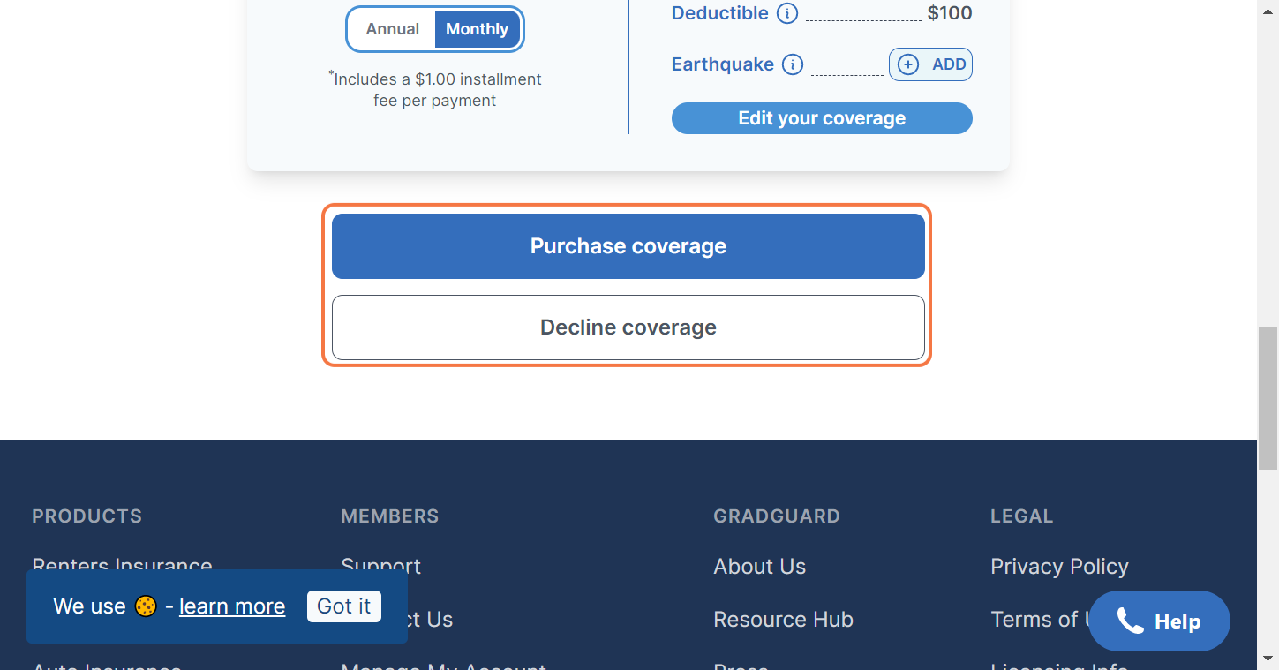The image size is (1279, 670).
Task: Select Annual payment option
Action: coord(393,29)
